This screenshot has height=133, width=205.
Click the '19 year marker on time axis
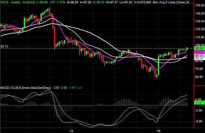(159, 130)
